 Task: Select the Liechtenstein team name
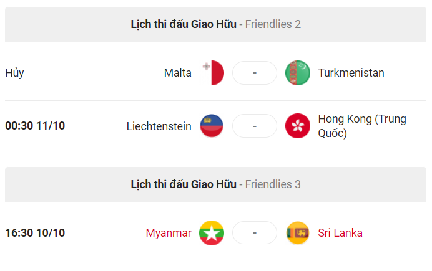[159, 126]
